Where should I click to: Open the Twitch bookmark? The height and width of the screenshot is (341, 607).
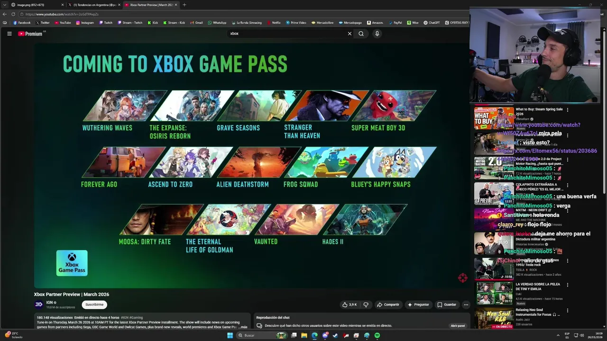pyautogui.click(x=106, y=23)
